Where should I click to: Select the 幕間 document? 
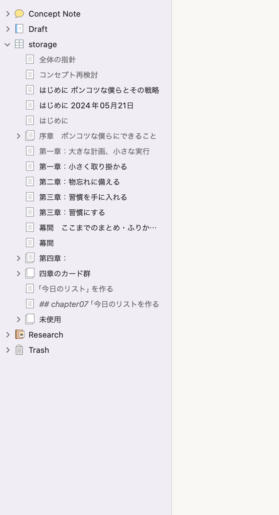coord(46,243)
